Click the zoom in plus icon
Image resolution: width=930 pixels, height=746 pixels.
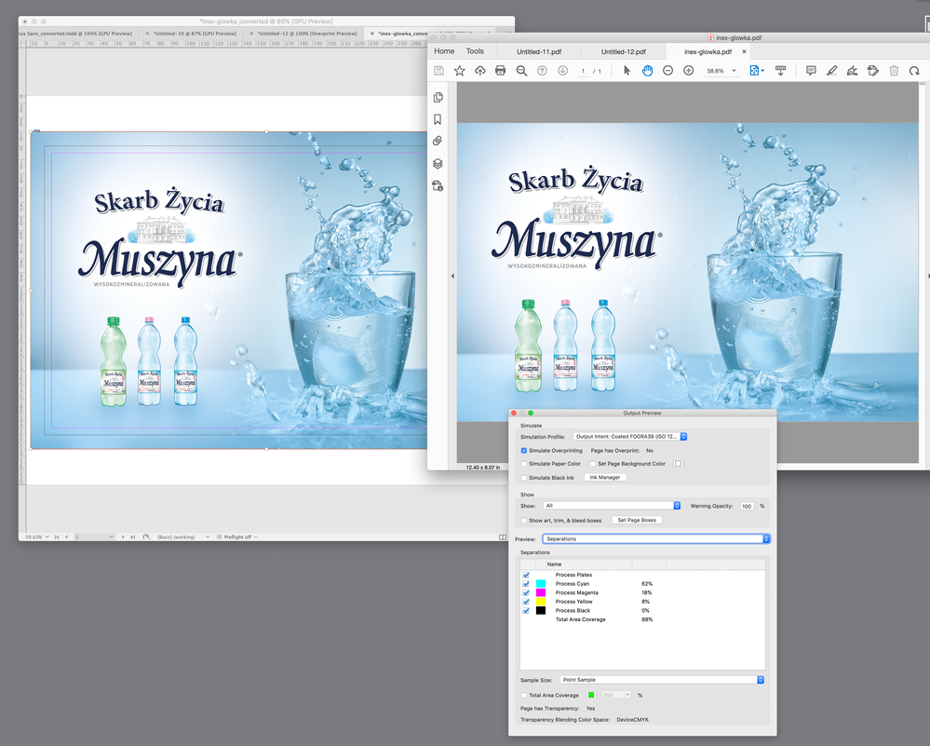[689, 71]
